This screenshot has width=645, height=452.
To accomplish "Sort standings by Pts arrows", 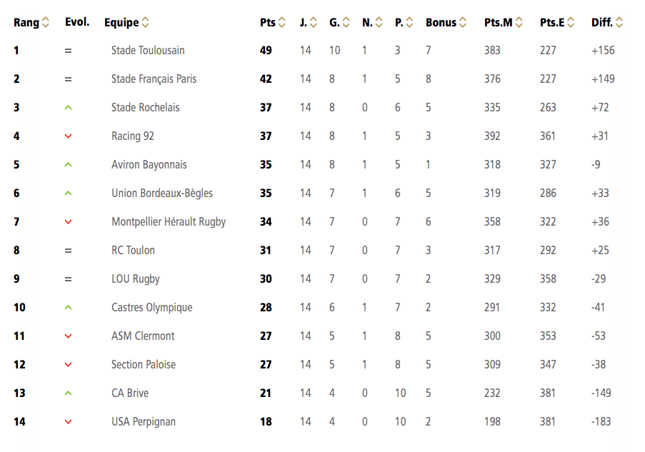I will (x=281, y=22).
